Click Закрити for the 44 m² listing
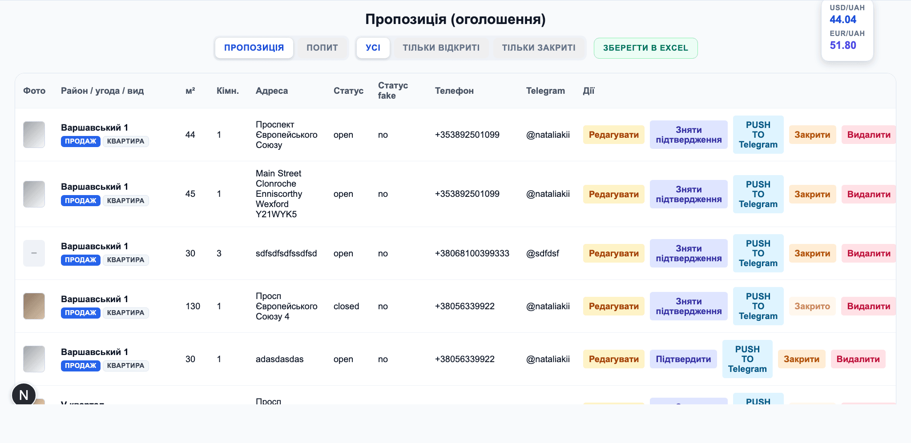The height and width of the screenshot is (443, 911). click(x=813, y=135)
